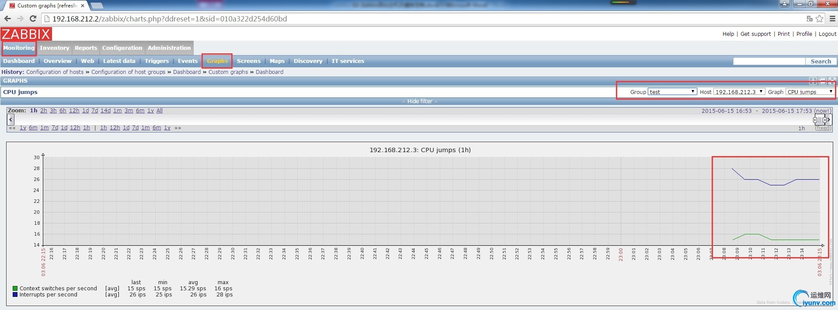Jump to earliest period with «« arrows
The image size is (838, 310).
click(x=12, y=128)
